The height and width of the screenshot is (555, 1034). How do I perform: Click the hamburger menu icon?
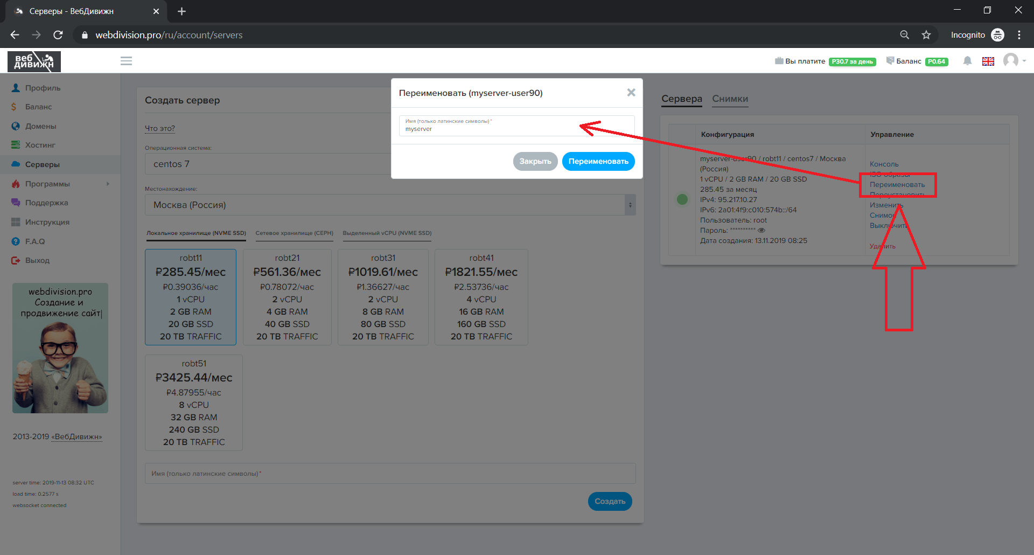(126, 61)
